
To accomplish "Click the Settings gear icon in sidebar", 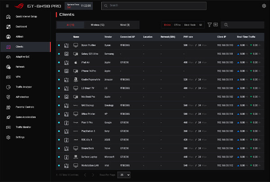I will click(x=8, y=138).
